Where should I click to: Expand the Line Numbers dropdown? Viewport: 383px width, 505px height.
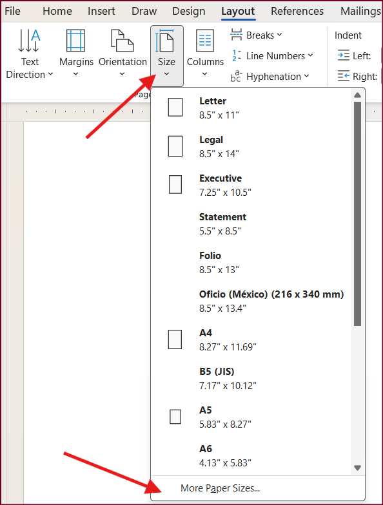(272, 55)
